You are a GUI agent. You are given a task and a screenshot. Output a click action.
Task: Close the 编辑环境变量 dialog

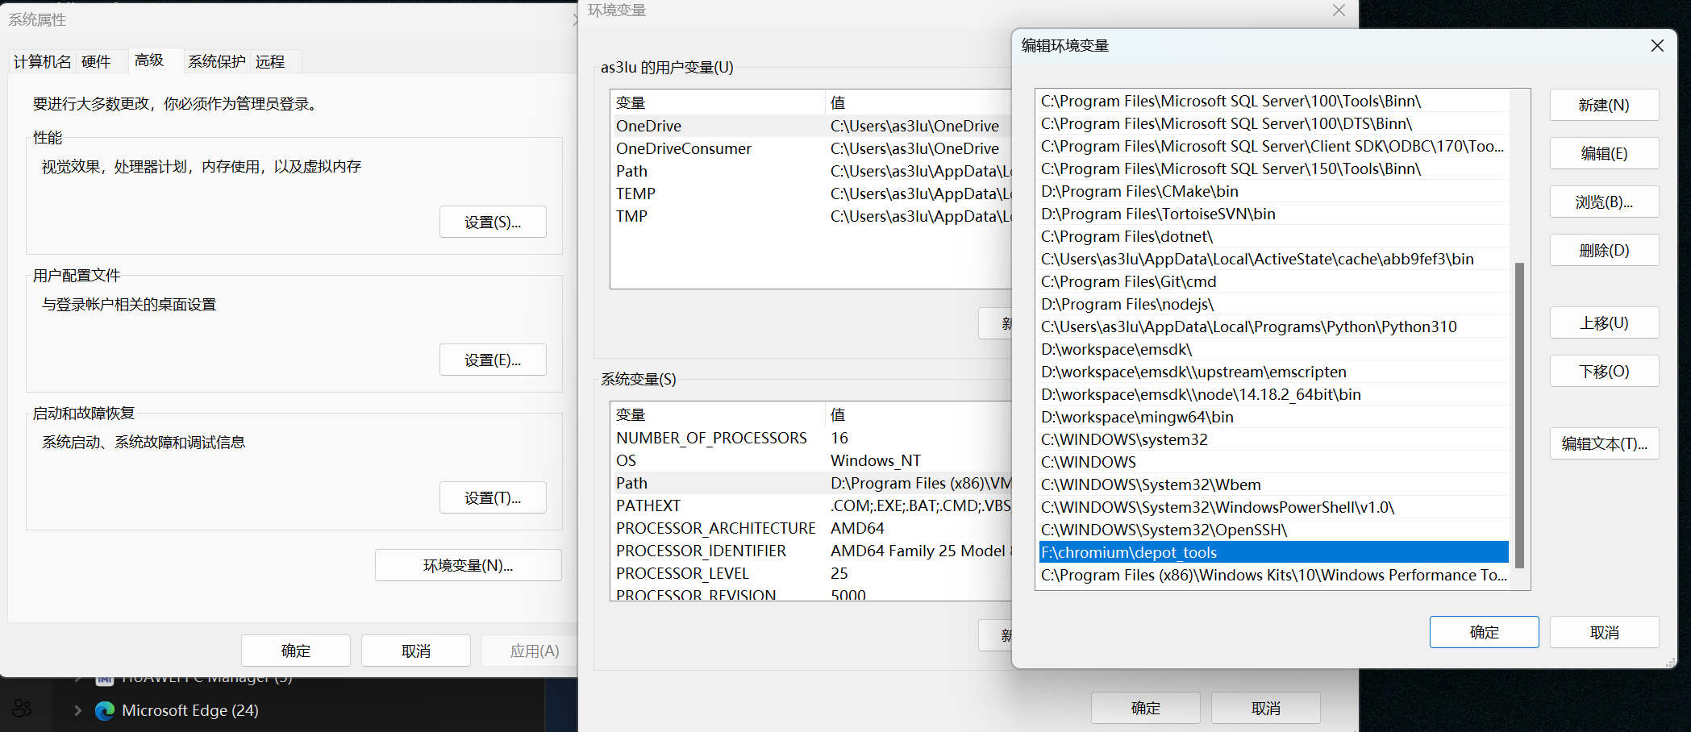pos(1657,46)
